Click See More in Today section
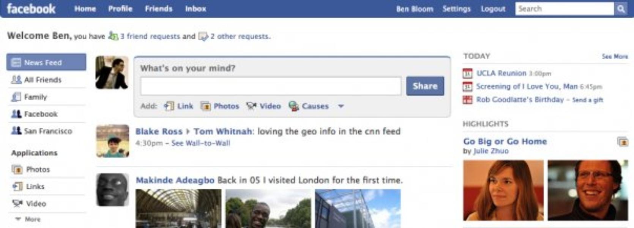 615,56
